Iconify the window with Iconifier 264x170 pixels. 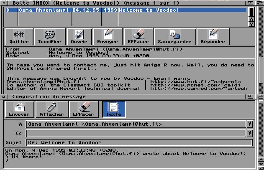49,37
